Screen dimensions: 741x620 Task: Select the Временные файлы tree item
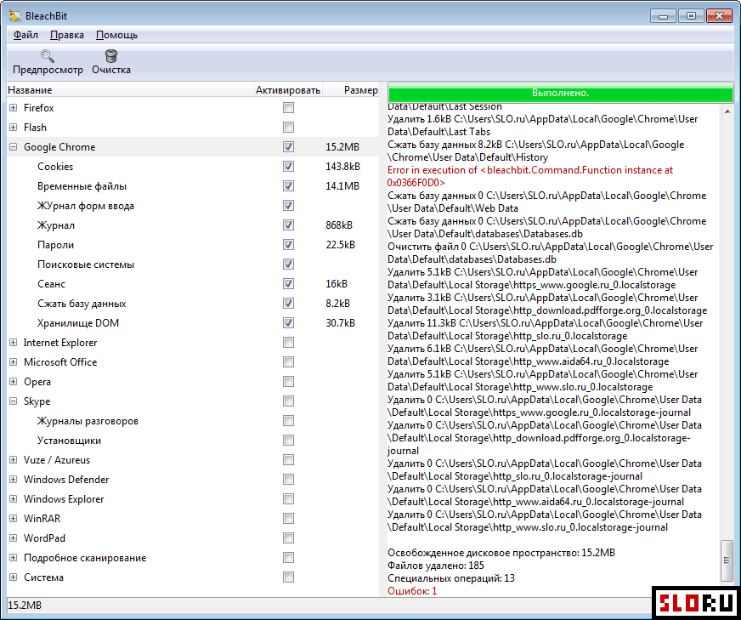pyautogui.click(x=82, y=186)
